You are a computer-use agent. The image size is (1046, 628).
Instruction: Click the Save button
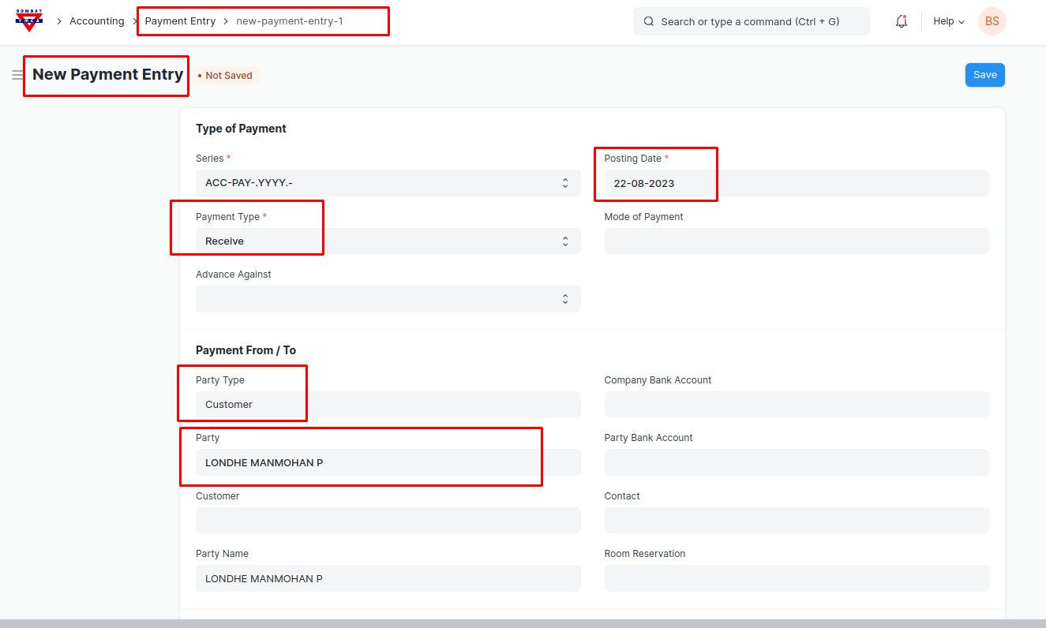(x=984, y=75)
